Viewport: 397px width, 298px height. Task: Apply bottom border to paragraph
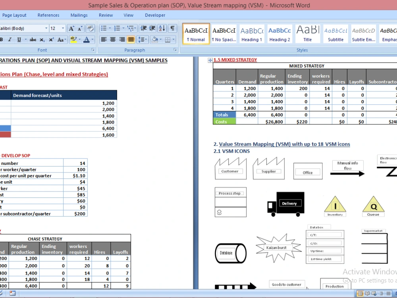[x=168, y=39]
